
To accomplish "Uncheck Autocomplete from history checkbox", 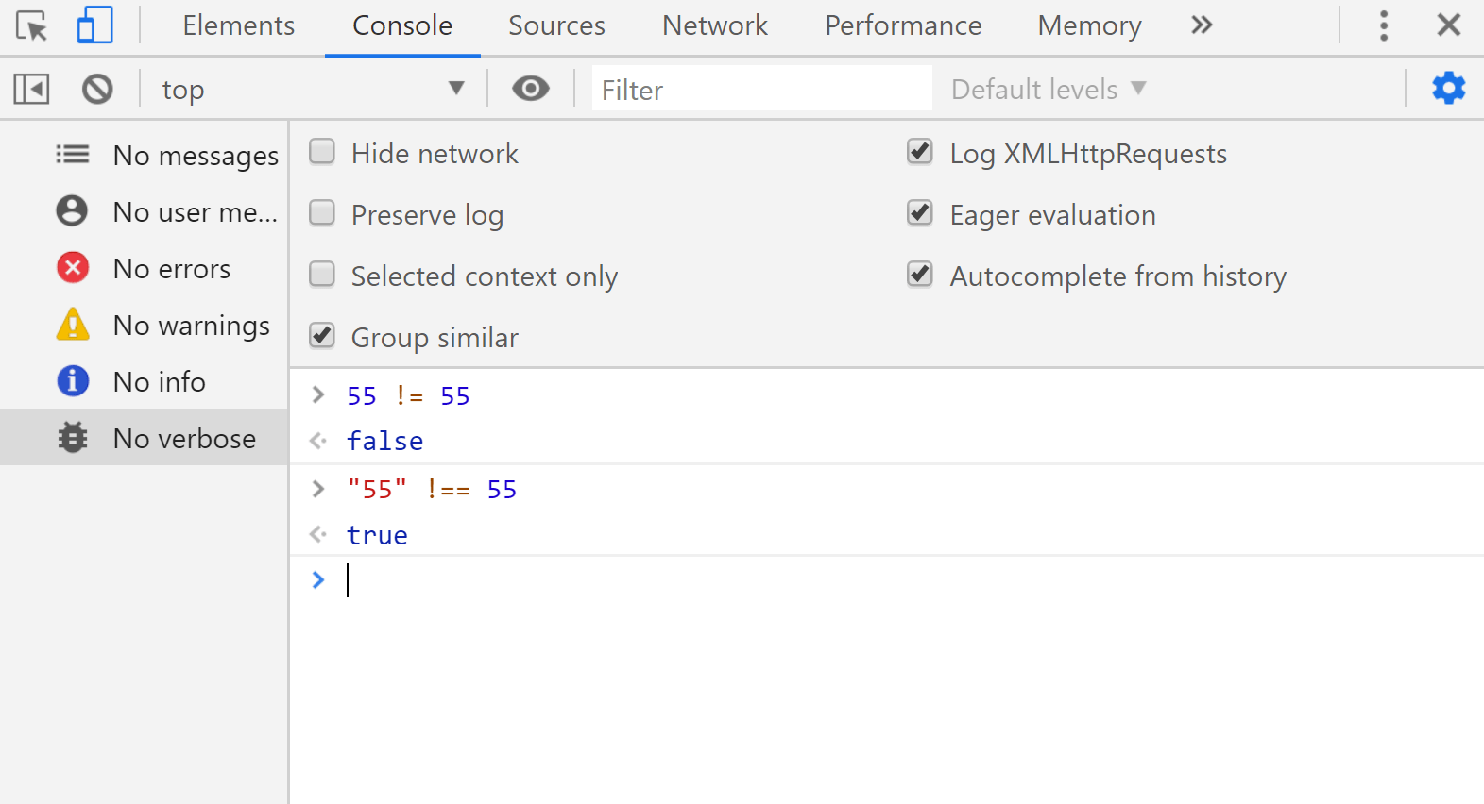I will (920, 276).
